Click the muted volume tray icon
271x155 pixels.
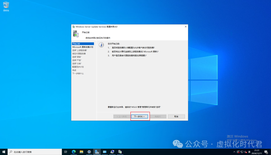246,152
